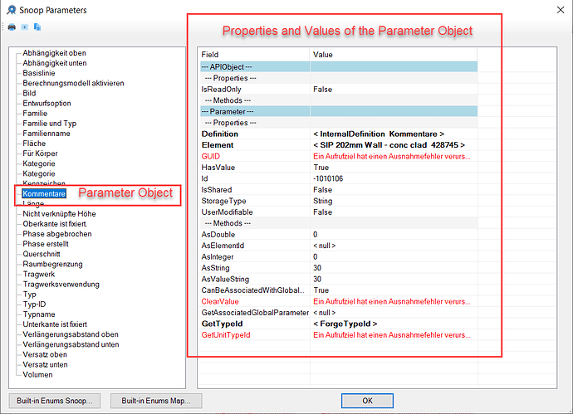Click the AsValueString method row
The image size is (573, 414).
(x=339, y=279)
